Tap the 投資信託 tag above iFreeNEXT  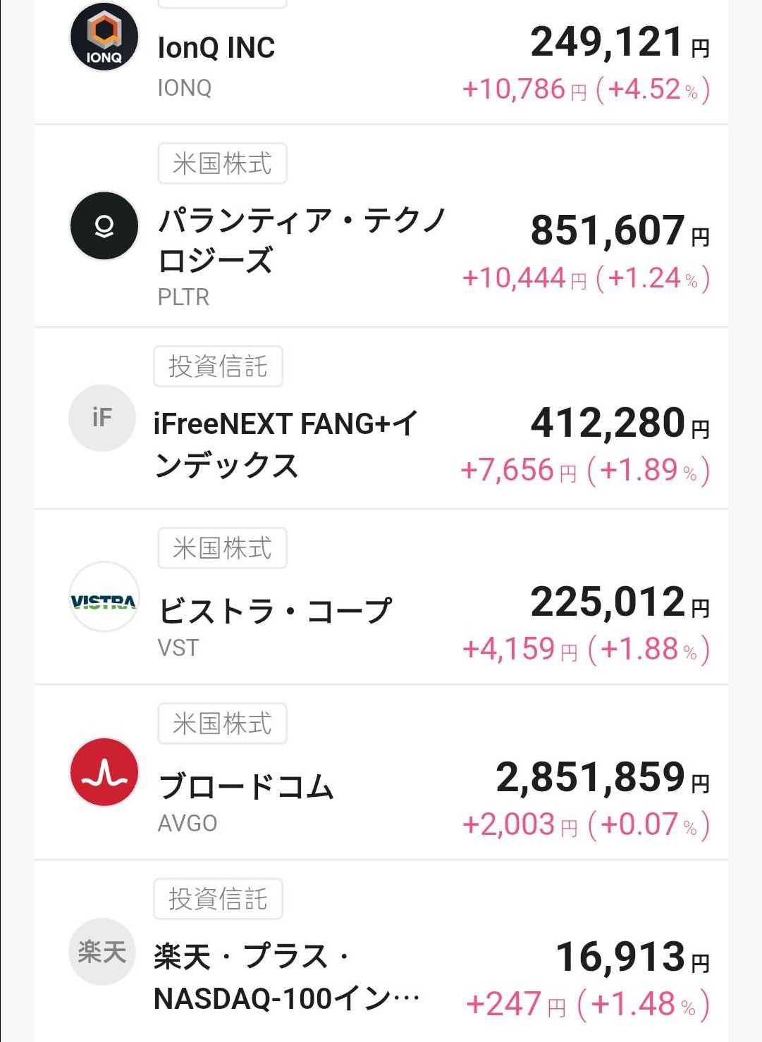tap(218, 366)
